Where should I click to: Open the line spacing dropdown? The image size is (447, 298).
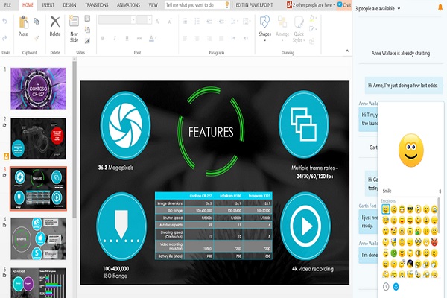tap(235, 21)
